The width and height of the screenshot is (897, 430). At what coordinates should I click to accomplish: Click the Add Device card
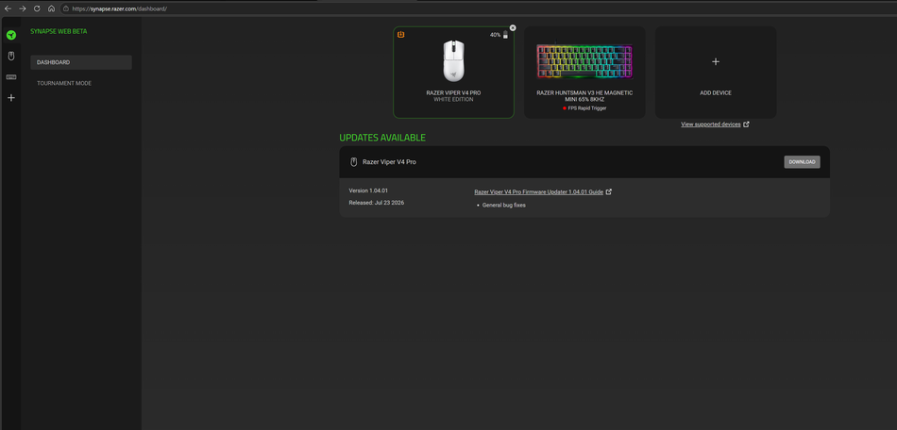pos(716,73)
